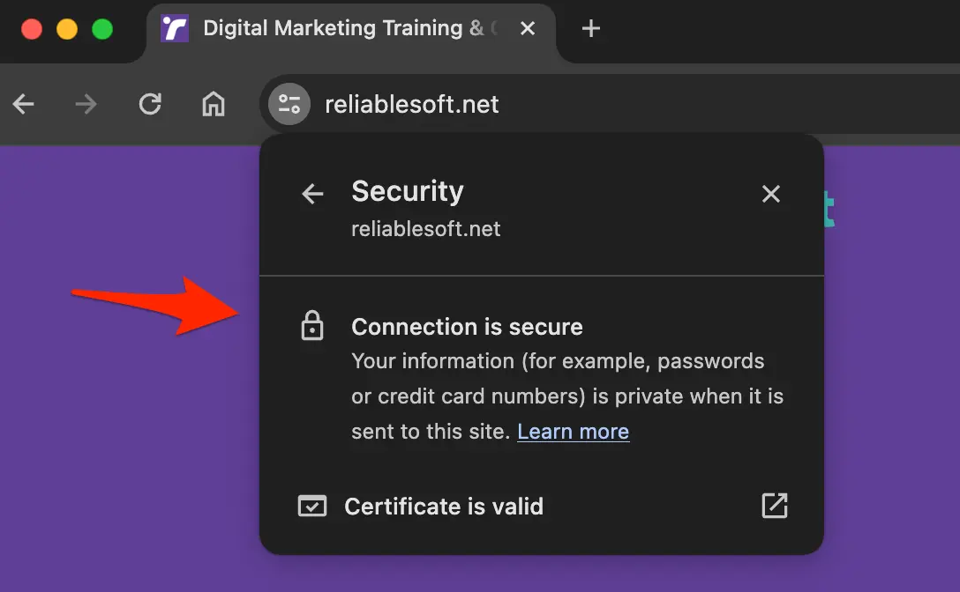
Task: Minimize the window using the yellow button
Action: tap(67, 29)
